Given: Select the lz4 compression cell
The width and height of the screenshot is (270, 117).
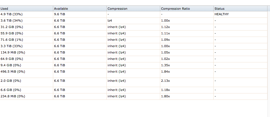Looking at the screenshot, I should (x=110, y=21).
